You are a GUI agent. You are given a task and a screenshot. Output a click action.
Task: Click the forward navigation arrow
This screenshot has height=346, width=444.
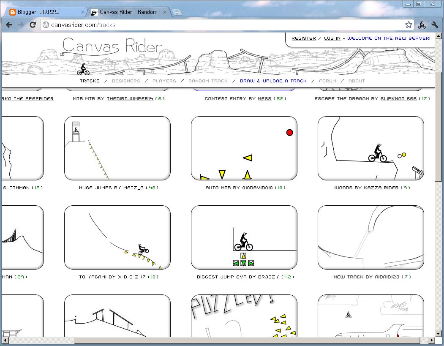21,25
